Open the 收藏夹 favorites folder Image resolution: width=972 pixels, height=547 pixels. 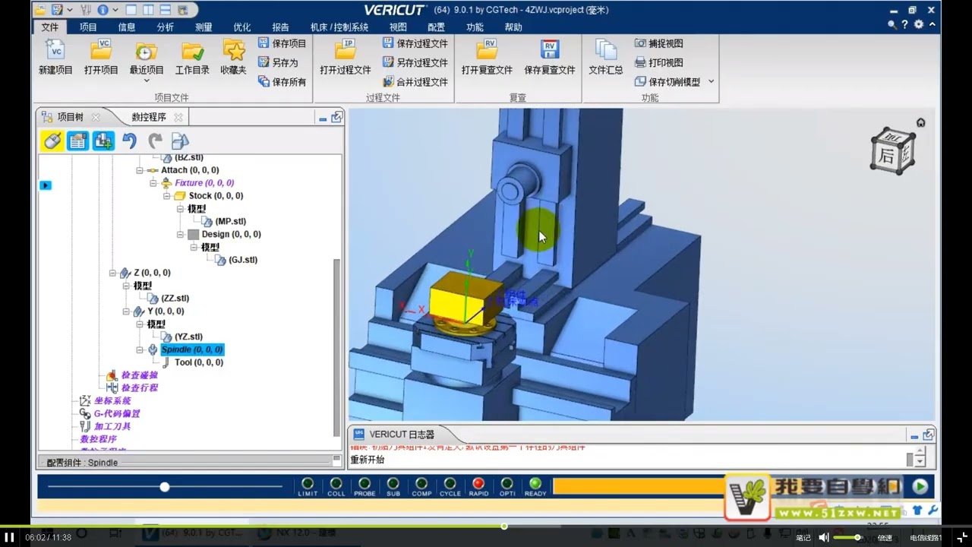234,57
